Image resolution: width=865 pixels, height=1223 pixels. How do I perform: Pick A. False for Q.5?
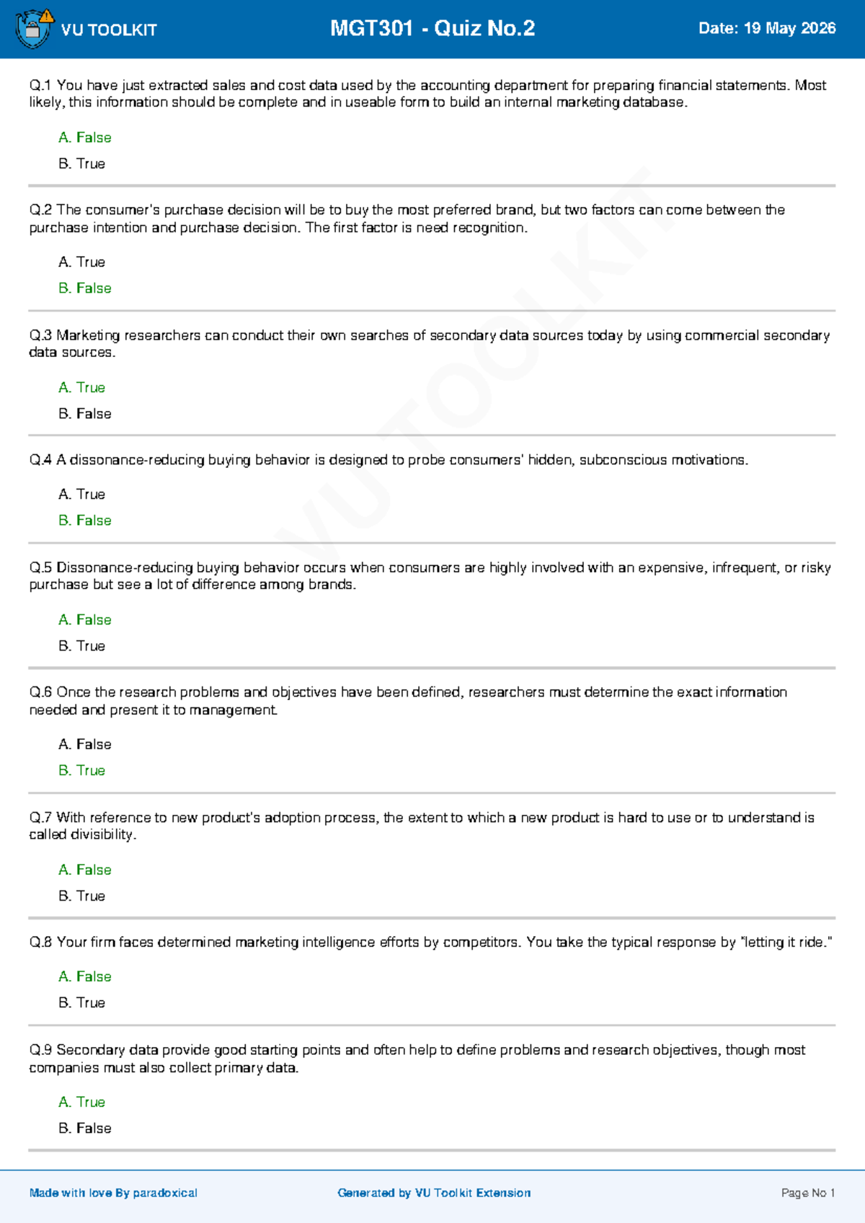point(85,619)
